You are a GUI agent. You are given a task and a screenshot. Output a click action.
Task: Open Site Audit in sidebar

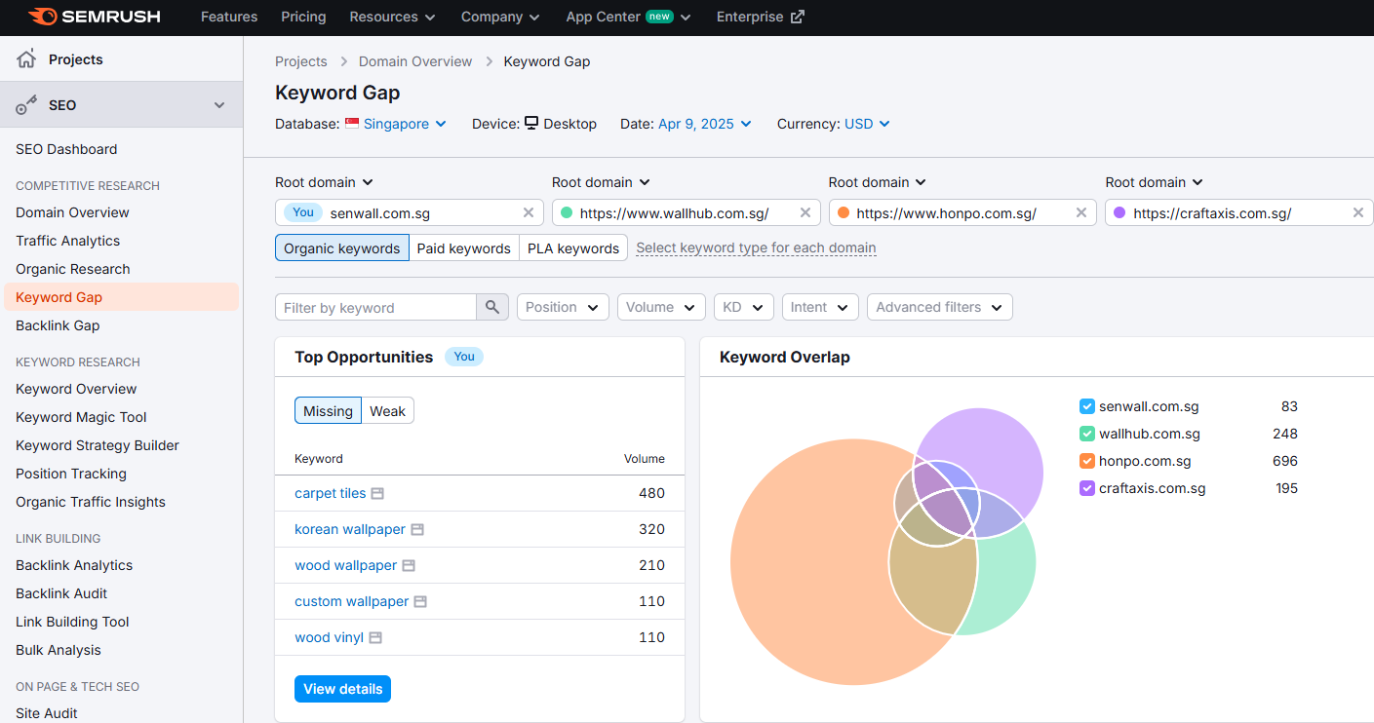point(47,713)
